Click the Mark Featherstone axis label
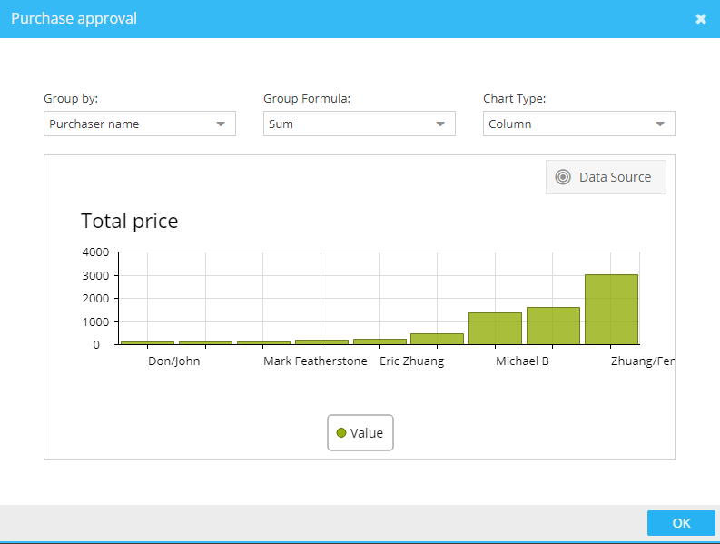 tap(315, 361)
